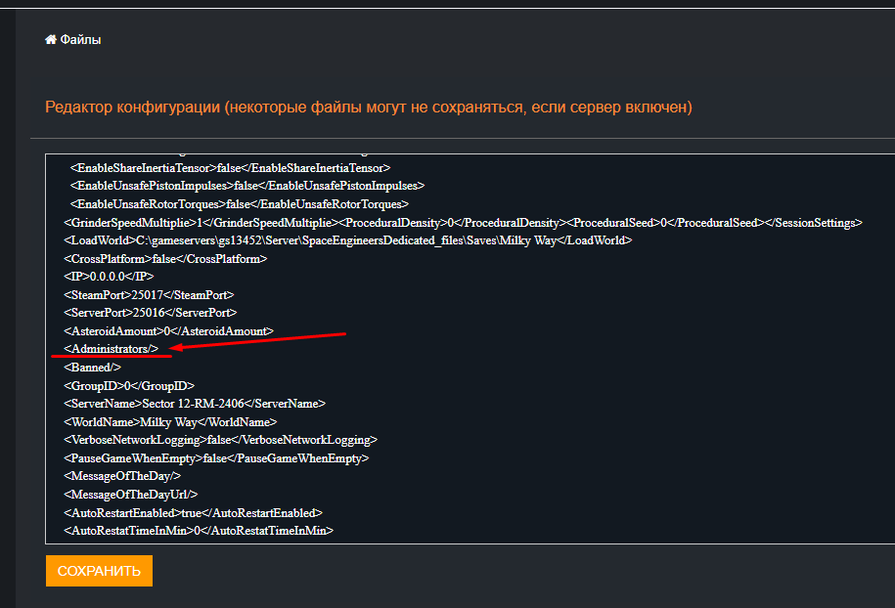Click the AutoRestatTimeInMin line

tap(199, 531)
